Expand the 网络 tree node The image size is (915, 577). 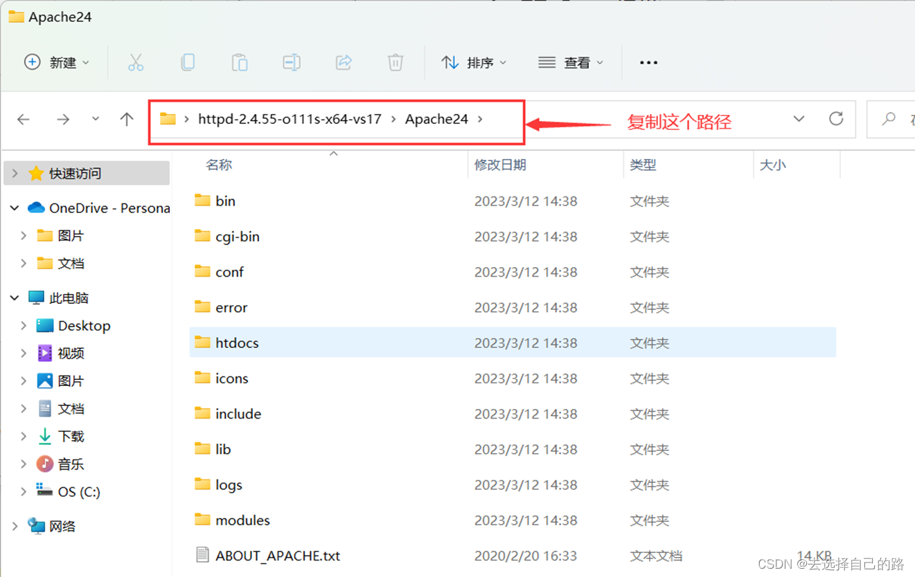click(x=15, y=526)
